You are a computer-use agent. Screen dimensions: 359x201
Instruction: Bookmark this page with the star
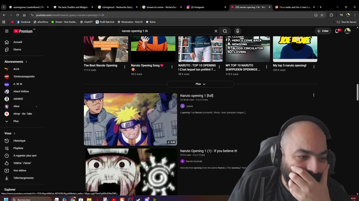(322, 15)
